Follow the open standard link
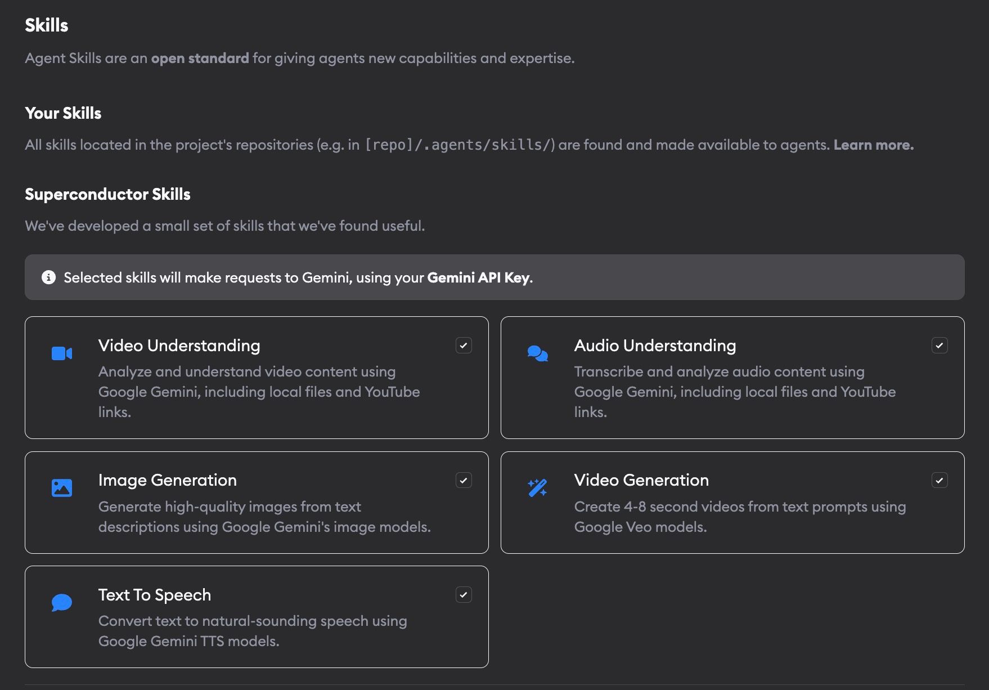The image size is (989, 690). (x=200, y=59)
